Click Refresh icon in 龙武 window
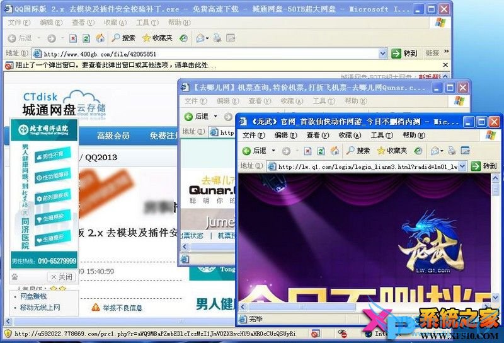The width and height of the screenshot is (504, 343). [x=321, y=151]
